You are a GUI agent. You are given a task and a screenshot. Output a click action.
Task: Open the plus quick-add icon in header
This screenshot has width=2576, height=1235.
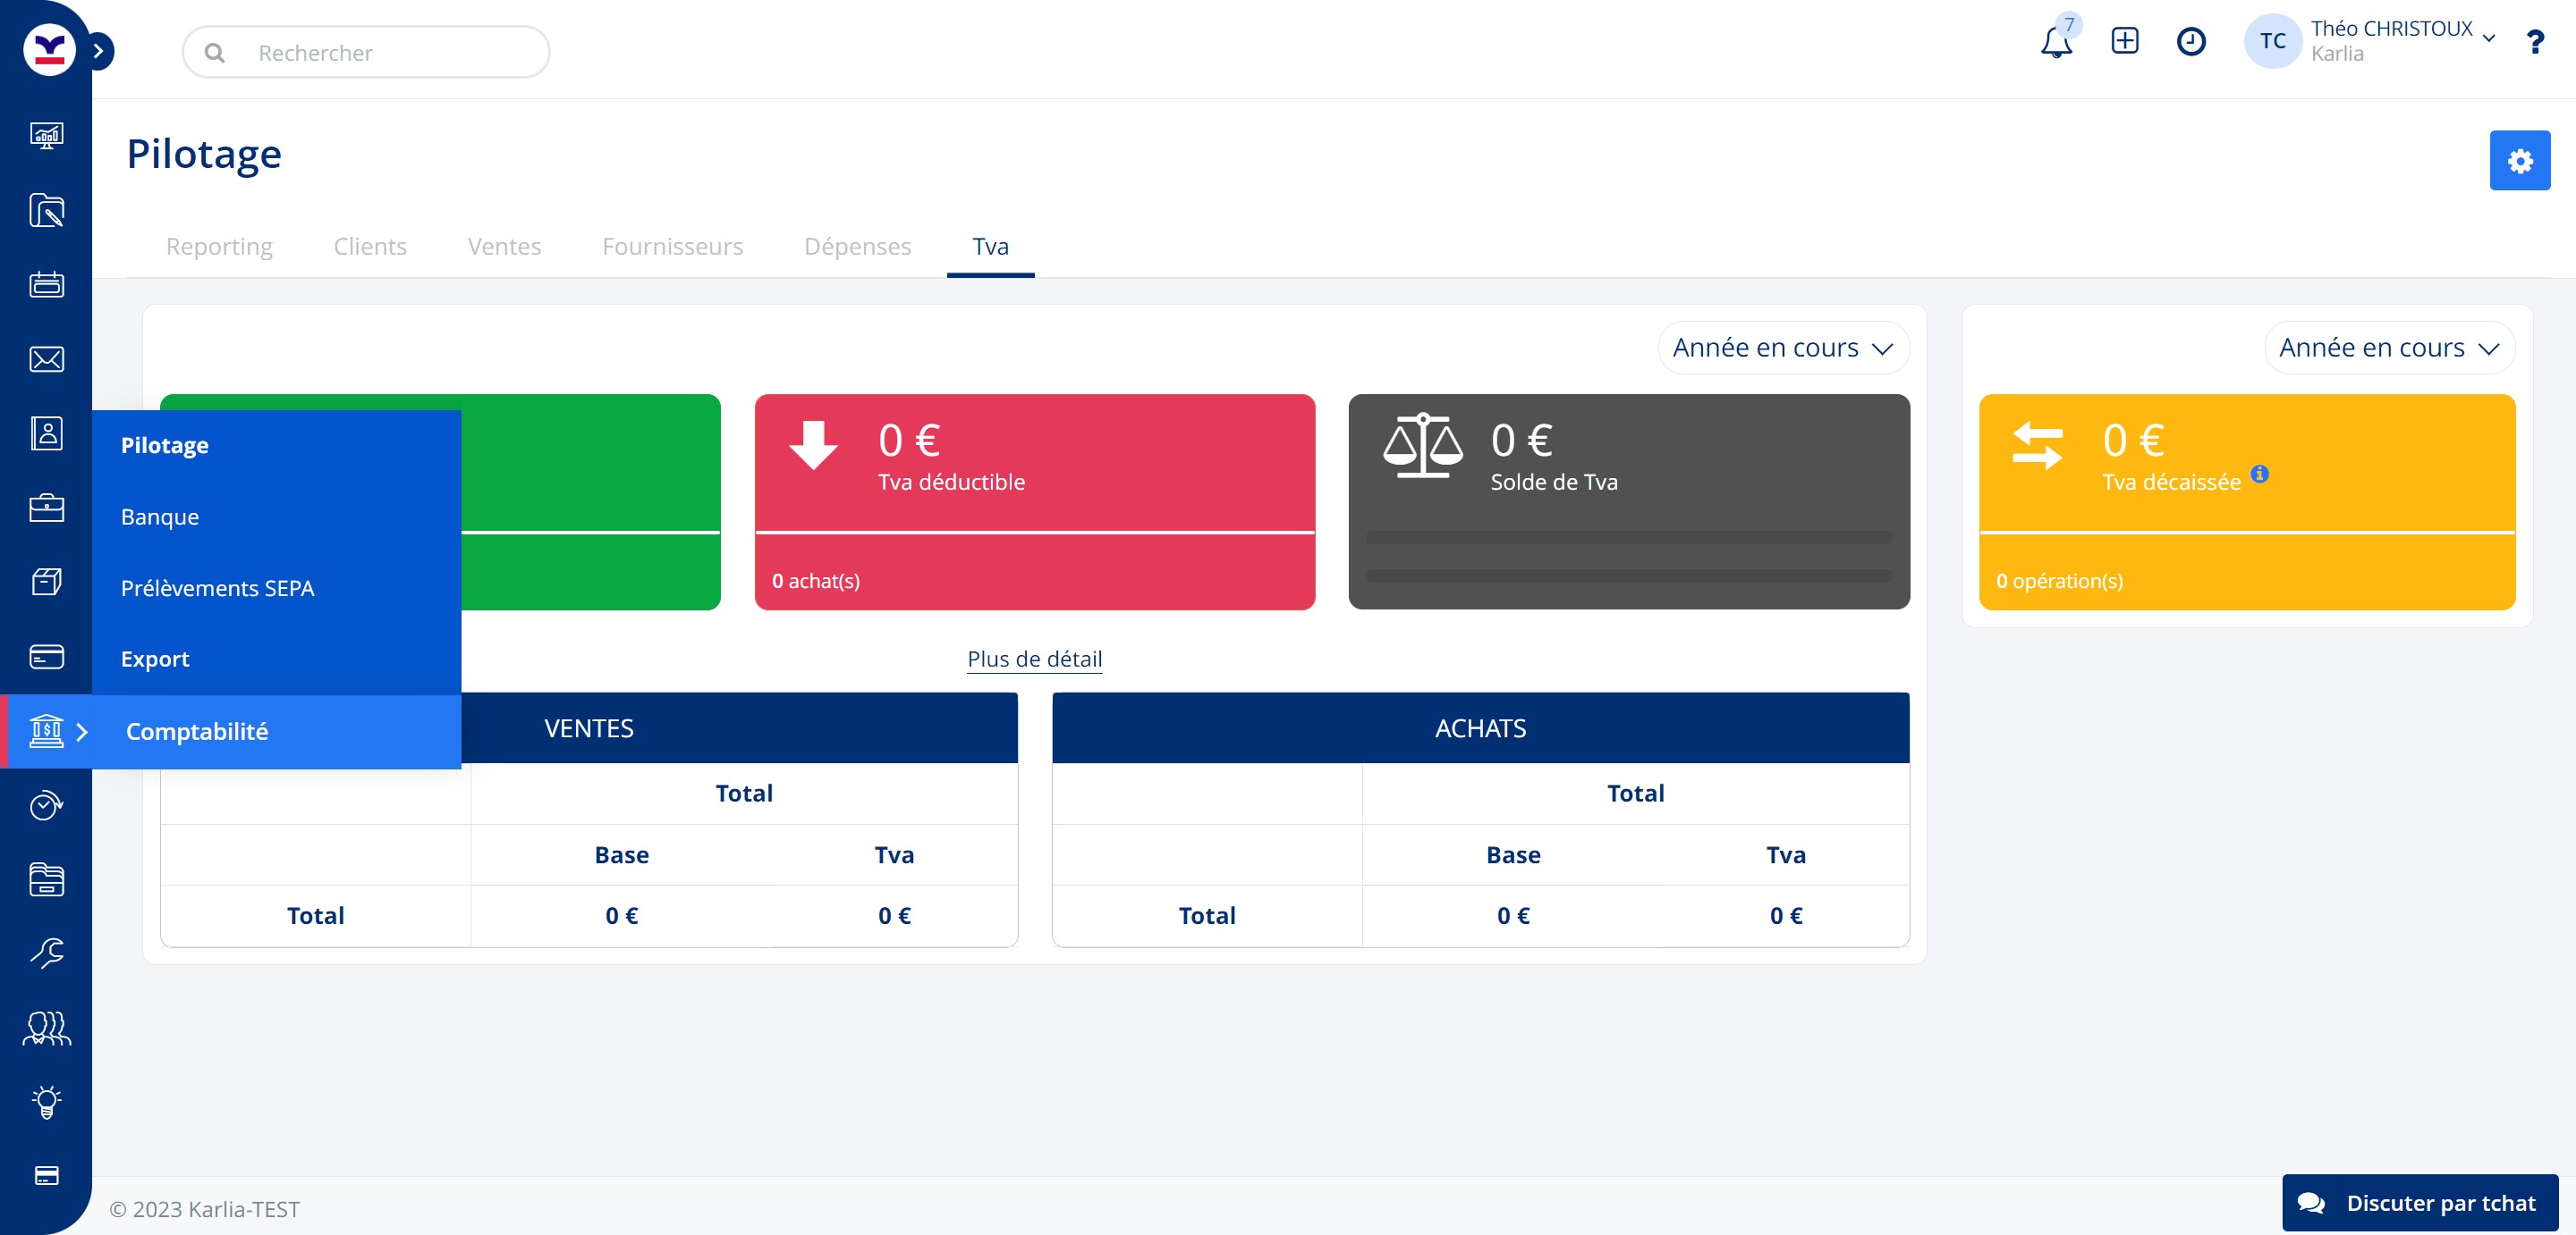click(x=2124, y=41)
